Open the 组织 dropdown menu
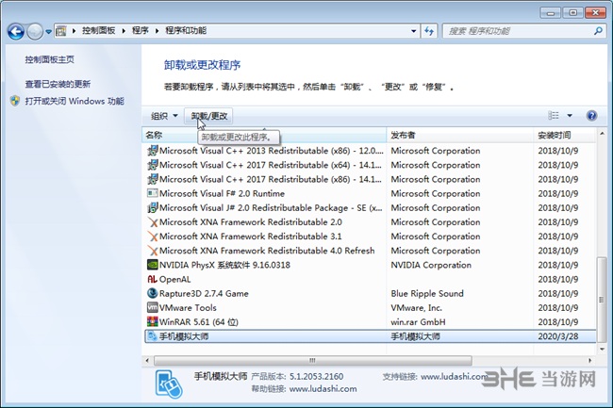 [x=164, y=116]
